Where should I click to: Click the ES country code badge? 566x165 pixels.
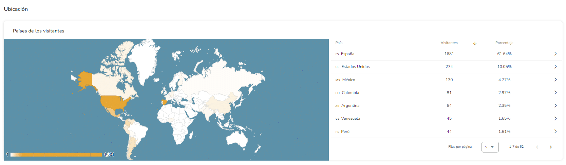[337, 54]
